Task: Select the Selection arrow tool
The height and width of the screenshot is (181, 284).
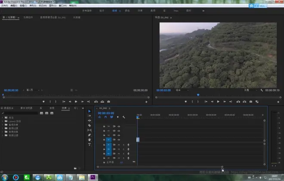Action: tap(90, 111)
